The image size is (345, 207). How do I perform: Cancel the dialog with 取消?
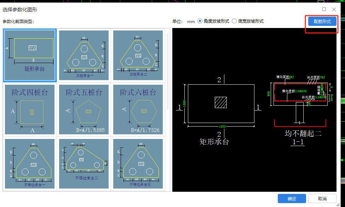click(322, 198)
